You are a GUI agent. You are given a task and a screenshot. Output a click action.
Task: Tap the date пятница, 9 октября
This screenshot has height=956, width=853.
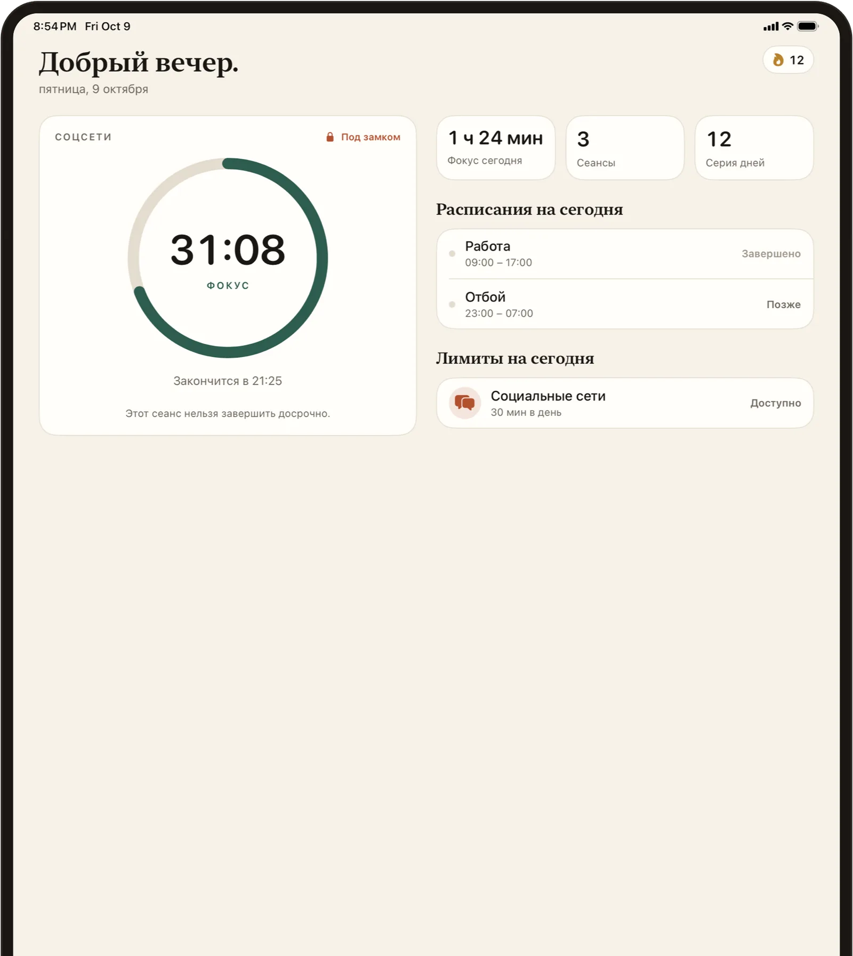93,89
